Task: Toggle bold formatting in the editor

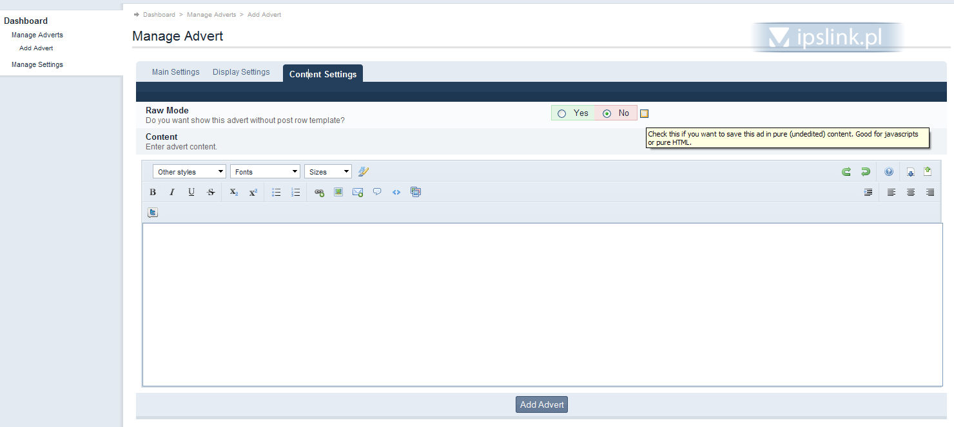Action: [x=153, y=192]
